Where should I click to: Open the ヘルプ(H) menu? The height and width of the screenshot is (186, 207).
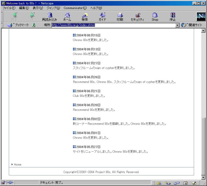click(x=96, y=8)
